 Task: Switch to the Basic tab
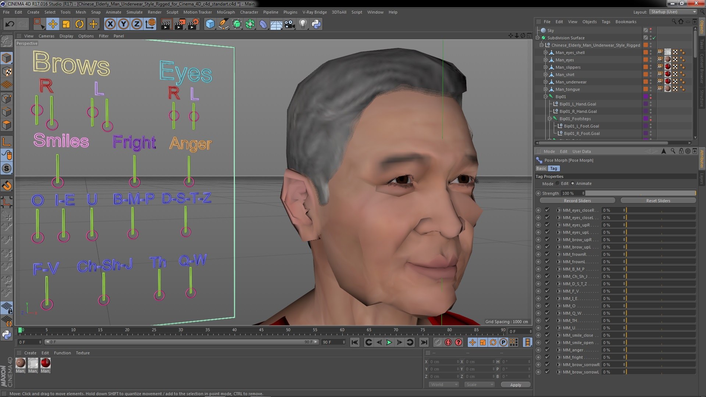[x=541, y=168]
